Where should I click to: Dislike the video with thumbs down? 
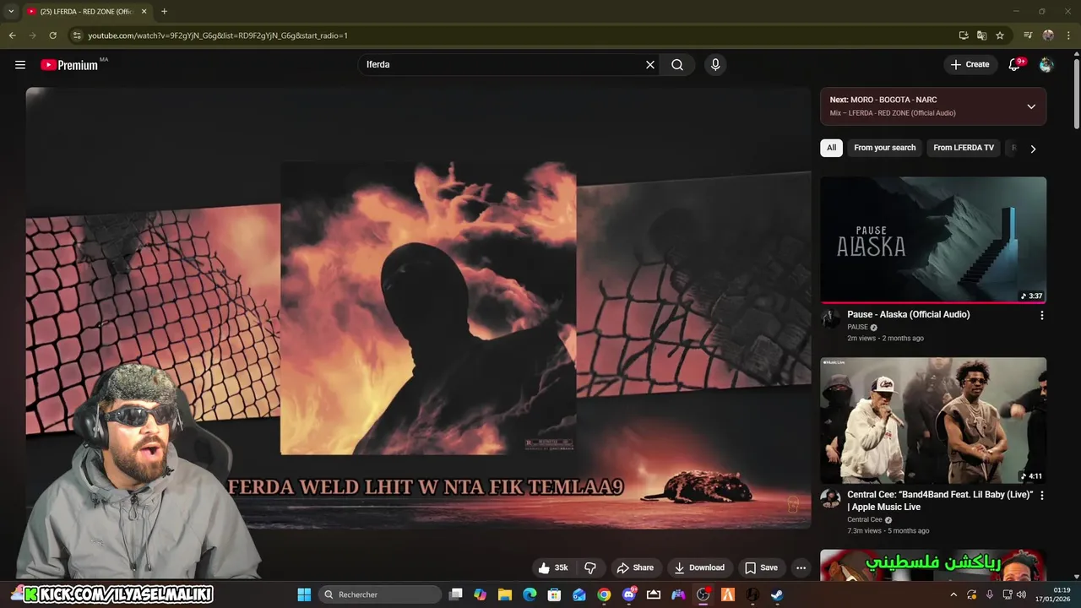(590, 567)
